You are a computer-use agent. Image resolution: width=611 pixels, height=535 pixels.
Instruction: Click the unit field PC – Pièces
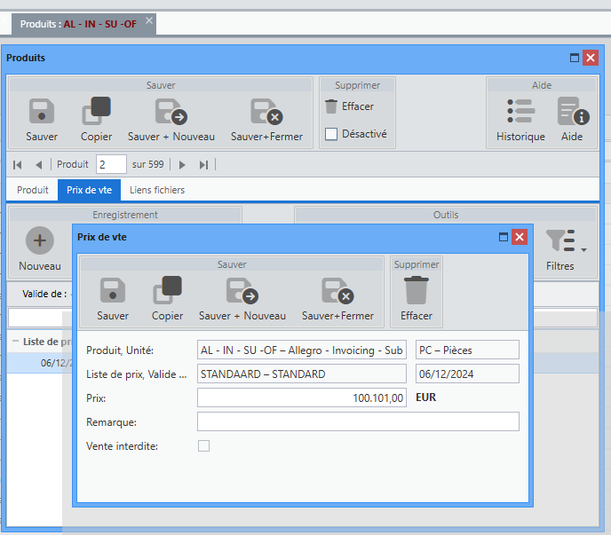point(467,350)
